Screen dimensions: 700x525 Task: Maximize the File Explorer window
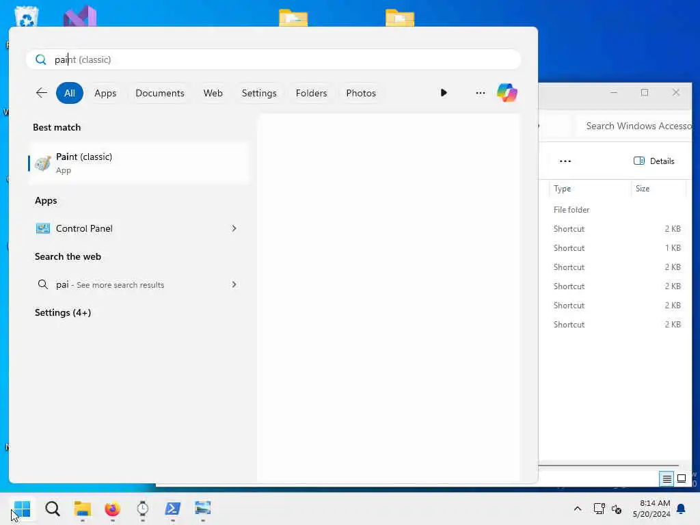pyautogui.click(x=645, y=92)
